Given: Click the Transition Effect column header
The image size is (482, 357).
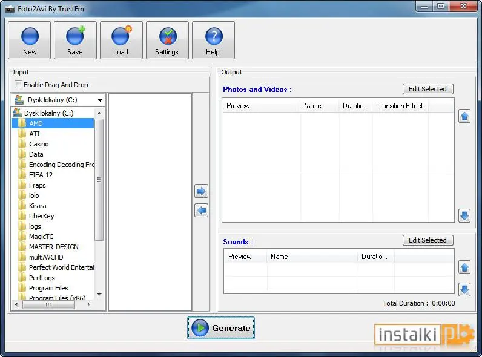Looking at the screenshot, I should (400, 106).
